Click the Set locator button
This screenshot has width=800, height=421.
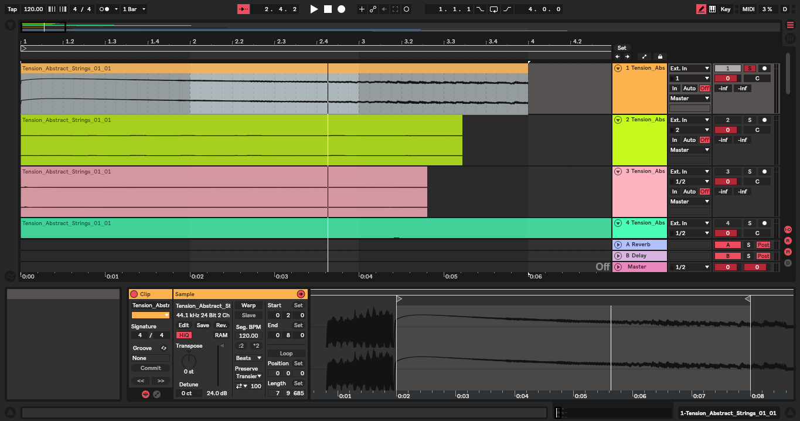tap(622, 48)
